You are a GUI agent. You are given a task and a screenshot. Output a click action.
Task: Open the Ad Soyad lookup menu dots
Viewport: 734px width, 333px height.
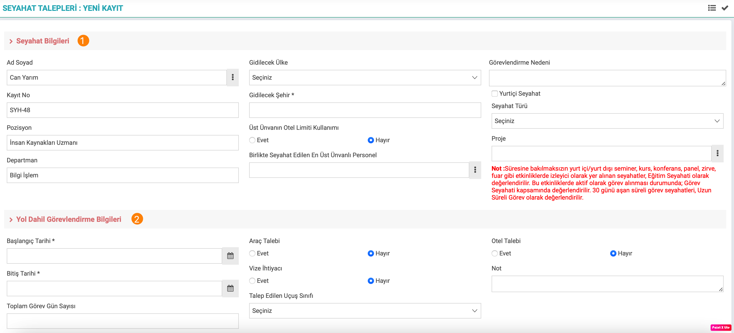[x=233, y=77]
